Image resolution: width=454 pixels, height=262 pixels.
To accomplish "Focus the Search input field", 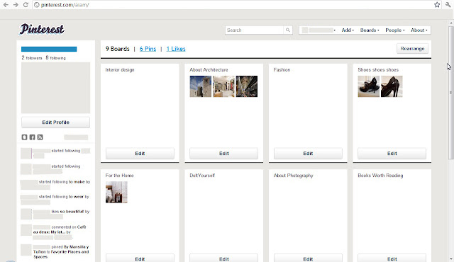I will (255, 30).
